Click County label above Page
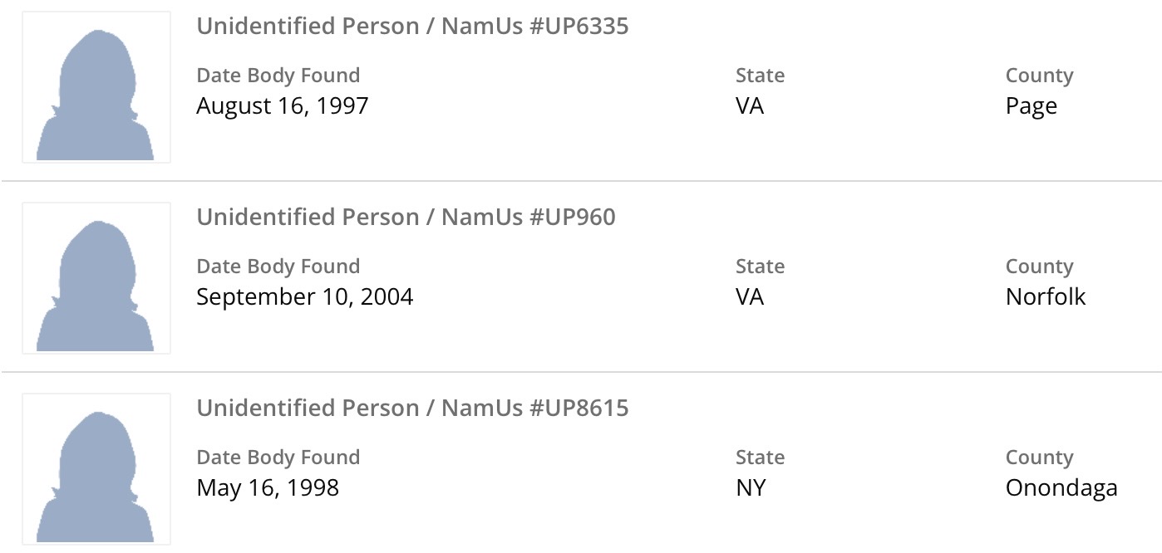Screen dimensions: 1162x553 [1039, 76]
